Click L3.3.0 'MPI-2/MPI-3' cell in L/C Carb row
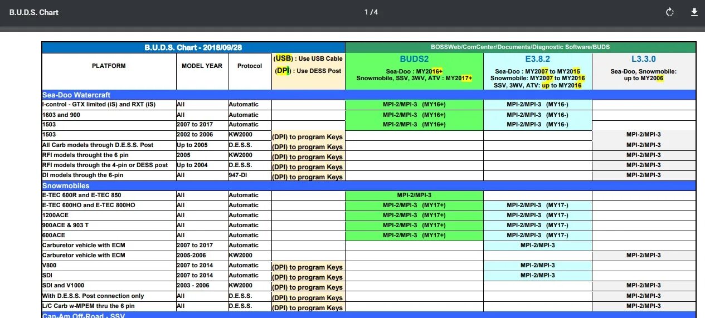This screenshot has width=705, height=318. pyautogui.click(x=644, y=306)
